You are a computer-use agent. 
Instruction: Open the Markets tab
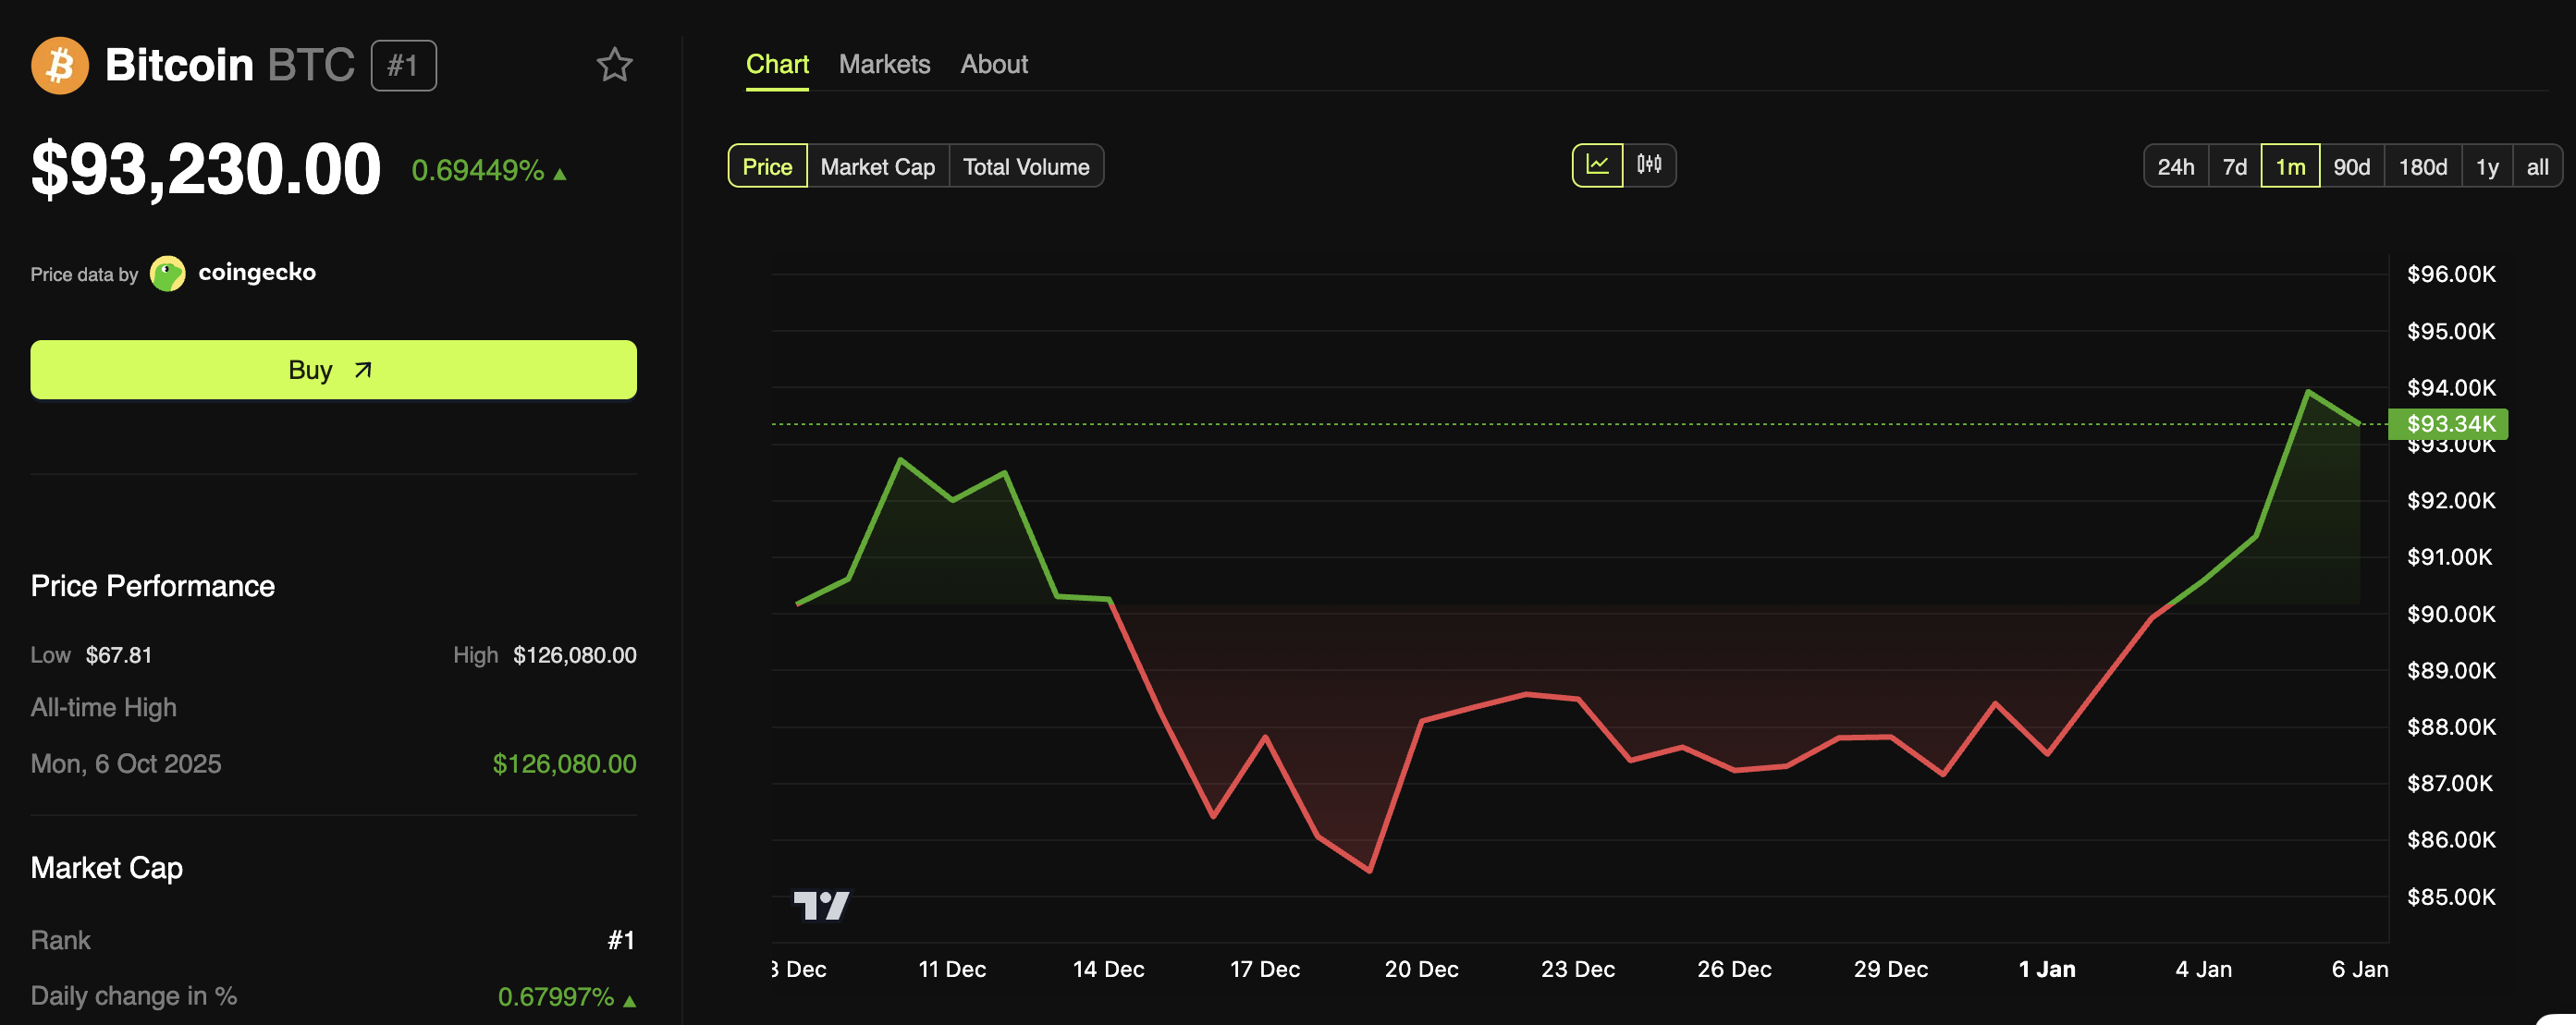click(x=884, y=64)
